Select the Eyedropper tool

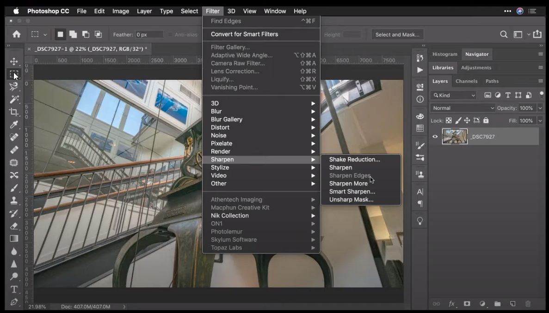(14, 124)
